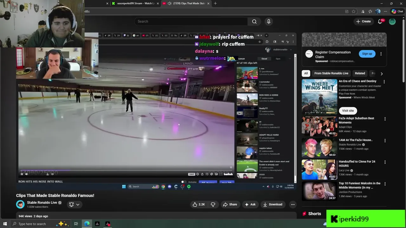Click Sign up on Register Compensation ad
406x228 pixels.
coord(367,54)
